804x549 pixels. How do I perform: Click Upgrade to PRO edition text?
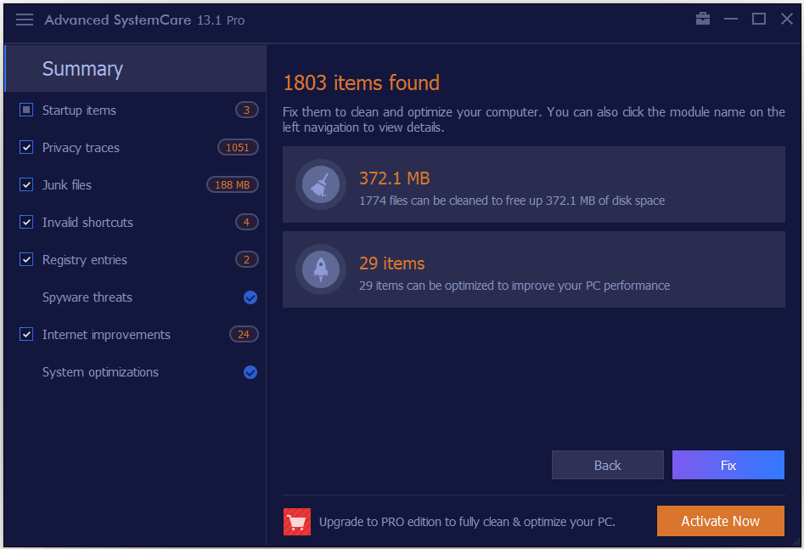pyautogui.click(x=467, y=522)
